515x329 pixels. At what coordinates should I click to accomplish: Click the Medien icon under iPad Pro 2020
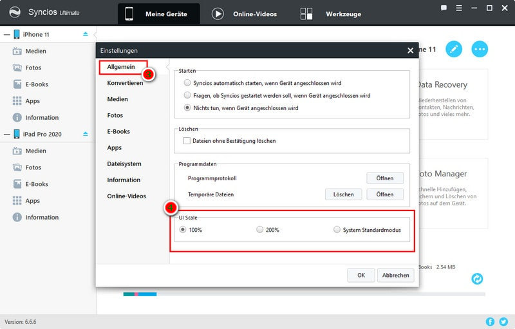click(17, 151)
